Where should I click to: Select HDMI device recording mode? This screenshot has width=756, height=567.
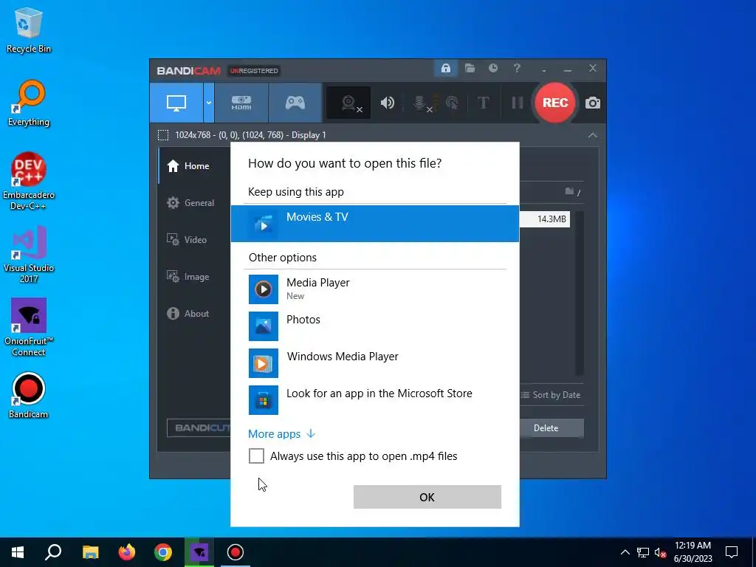(x=241, y=103)
